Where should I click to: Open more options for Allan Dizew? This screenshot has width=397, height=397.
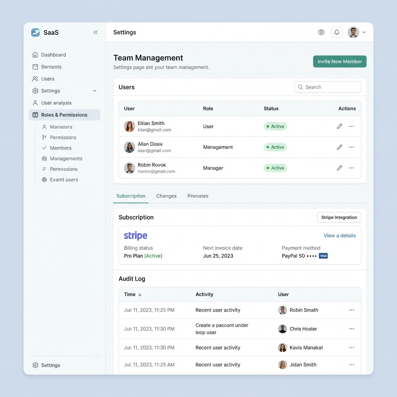click(x=351, y=147)
